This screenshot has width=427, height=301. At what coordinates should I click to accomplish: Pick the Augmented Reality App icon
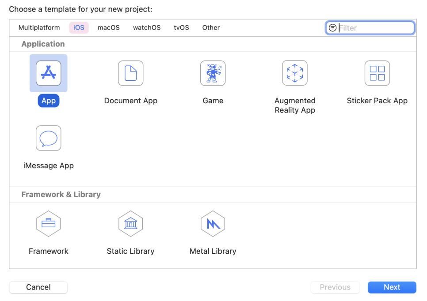(x=295, y=73)
